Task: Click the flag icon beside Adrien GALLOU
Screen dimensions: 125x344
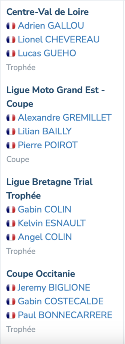Action: (x=11, y=26)
